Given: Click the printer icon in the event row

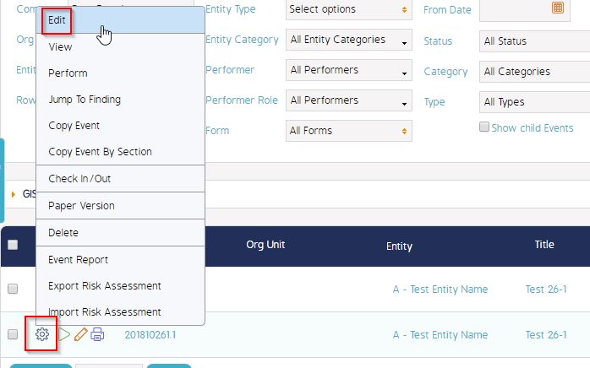Looking at the screenshot, I should (97, 334).
